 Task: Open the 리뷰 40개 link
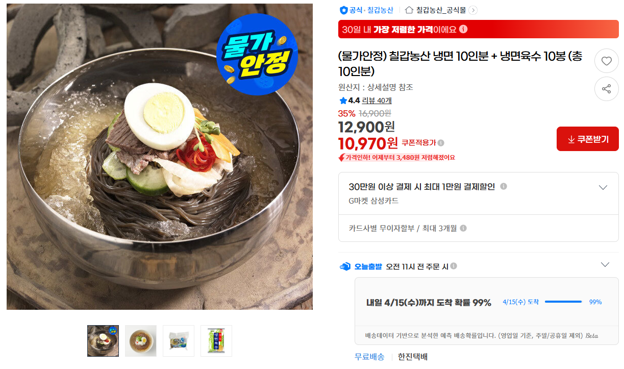click(x=377, y=101)
